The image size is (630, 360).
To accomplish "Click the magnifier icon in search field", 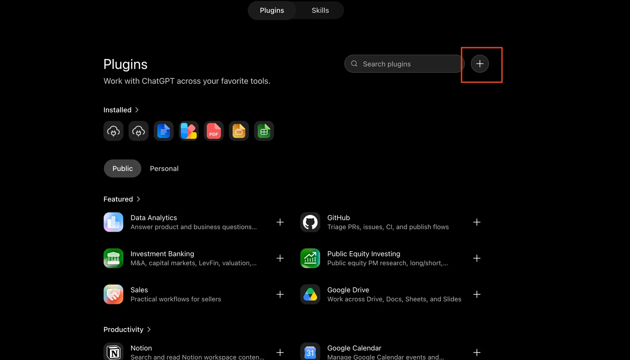I will [x=354, y=64].
